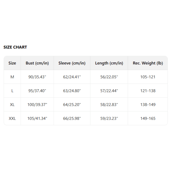Select the XXL size row label
The image size is (173, 173).
12,118
